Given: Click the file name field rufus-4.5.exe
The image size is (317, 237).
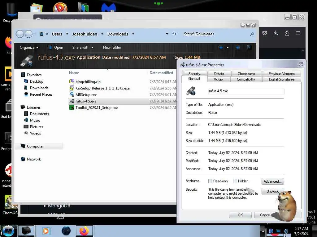Looking at the screenshot, I should tap(246, 91).
